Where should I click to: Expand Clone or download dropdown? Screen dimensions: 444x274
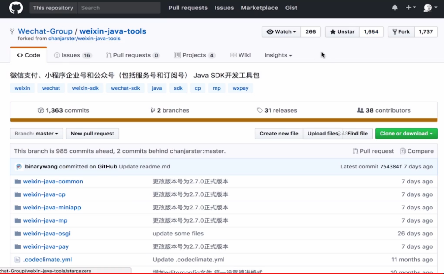pyautogui.click(x=406, y=134)
